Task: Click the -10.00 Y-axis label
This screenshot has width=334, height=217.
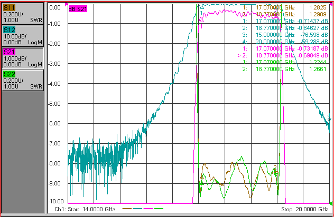Action: pos(56,201)
